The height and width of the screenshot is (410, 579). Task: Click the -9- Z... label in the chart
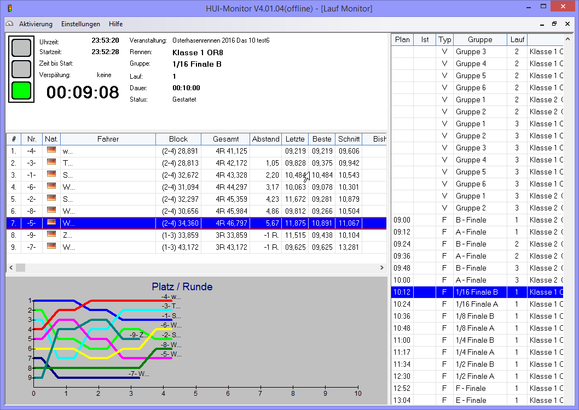coord(139,335)
